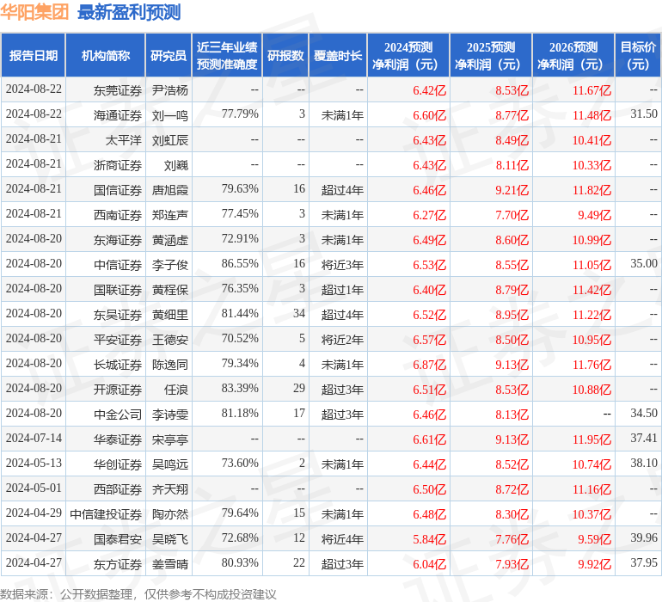Viewport: 662px width, 602px height.
Task: Select the 2025预测净利润 column header
Action: point(491,55)
